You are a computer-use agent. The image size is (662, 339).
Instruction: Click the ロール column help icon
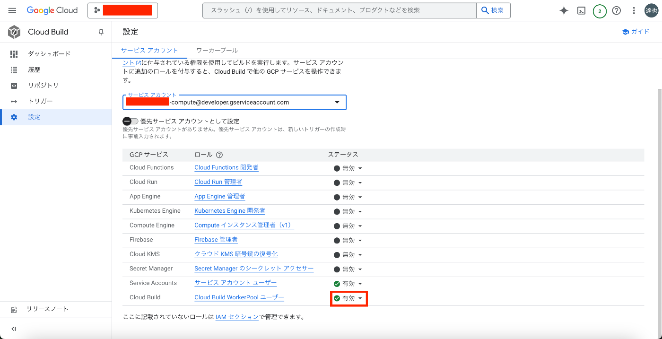(219, 155)
